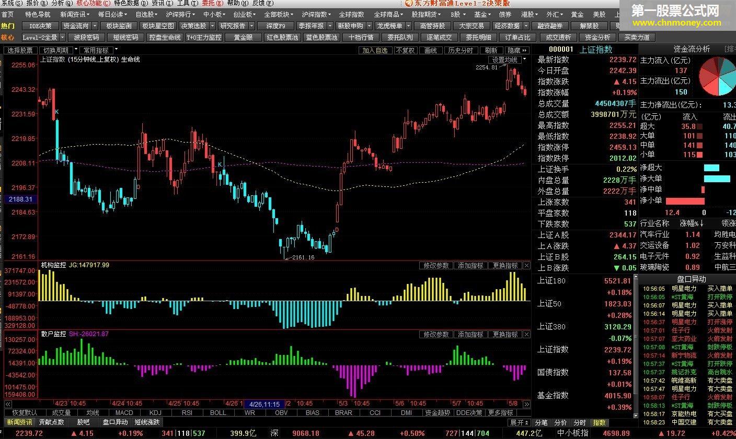Expand the 自选股 dropdown

[x=147, y=15]
